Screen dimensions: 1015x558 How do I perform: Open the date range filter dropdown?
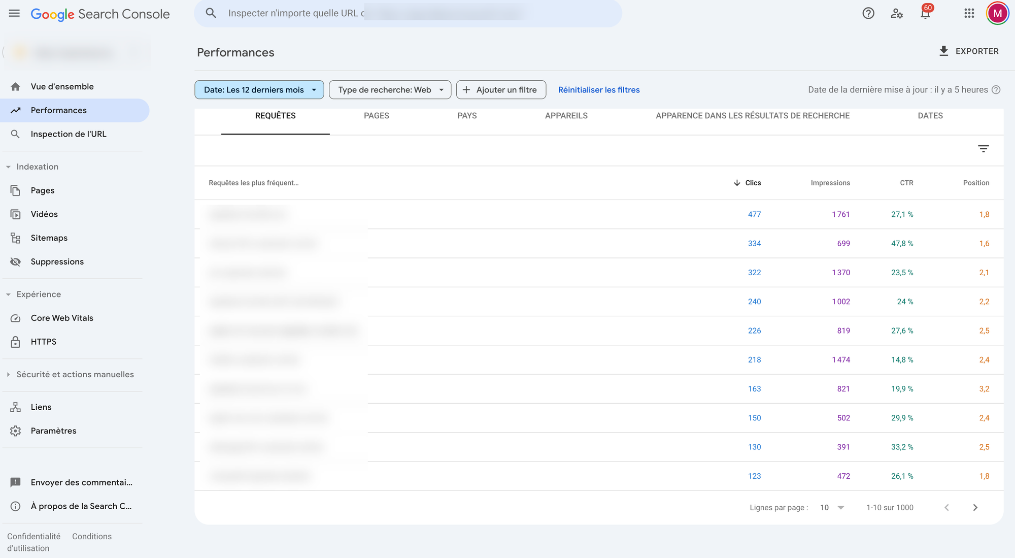coord(259,90)
